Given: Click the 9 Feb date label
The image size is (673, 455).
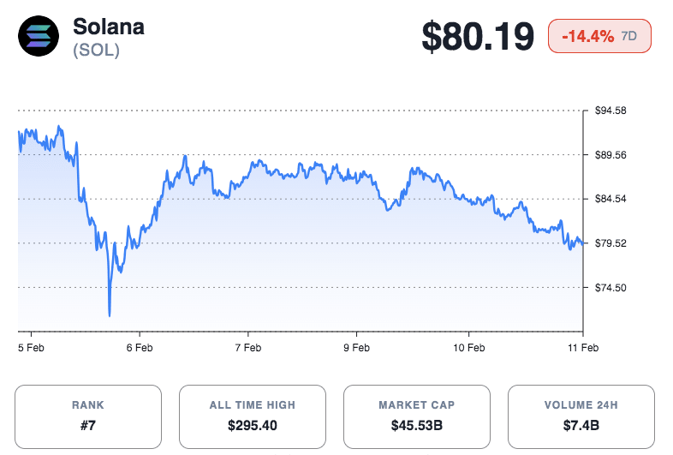Looking at the screenshot, I should pyautogui.click(x=356, y=347).
